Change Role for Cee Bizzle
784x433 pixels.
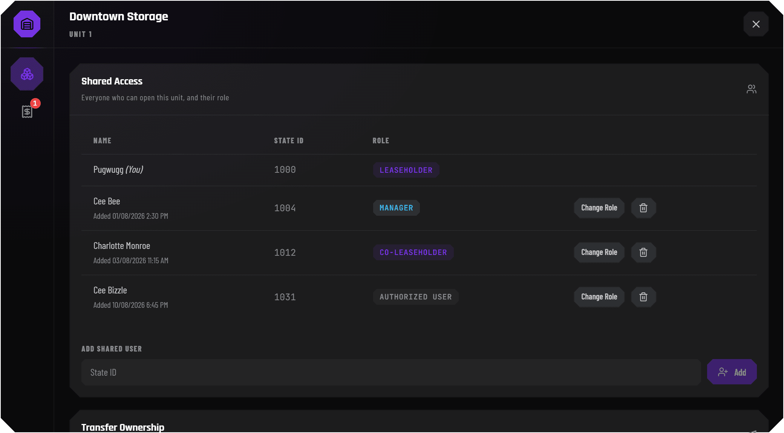pyautogui.click(x=599, y=297)
